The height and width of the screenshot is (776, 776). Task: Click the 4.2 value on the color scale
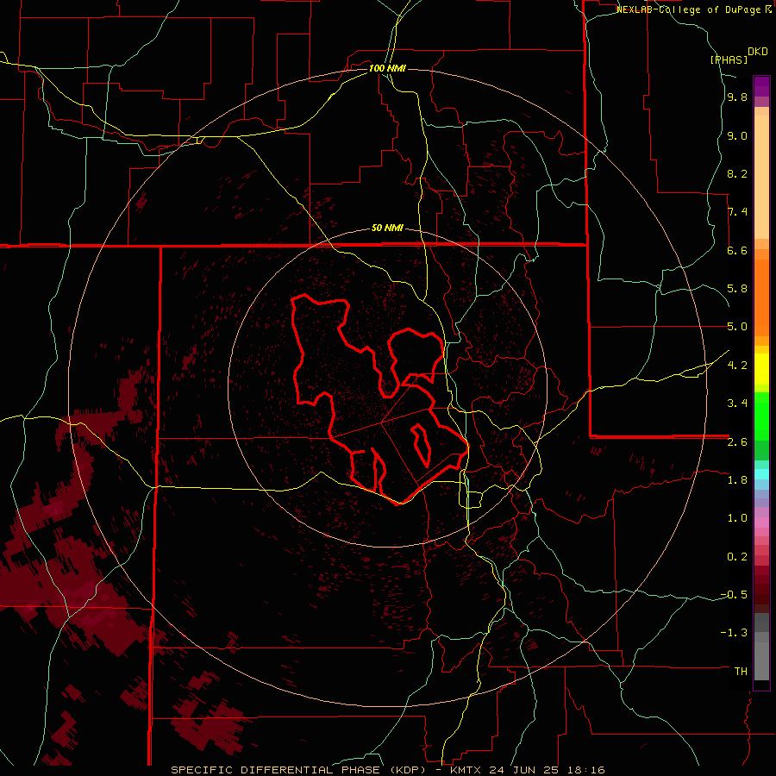(x=737, y=366)
